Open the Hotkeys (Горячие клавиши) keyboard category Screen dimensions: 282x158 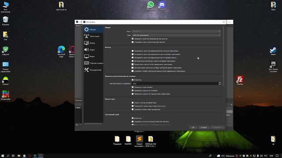click(93, 63)
